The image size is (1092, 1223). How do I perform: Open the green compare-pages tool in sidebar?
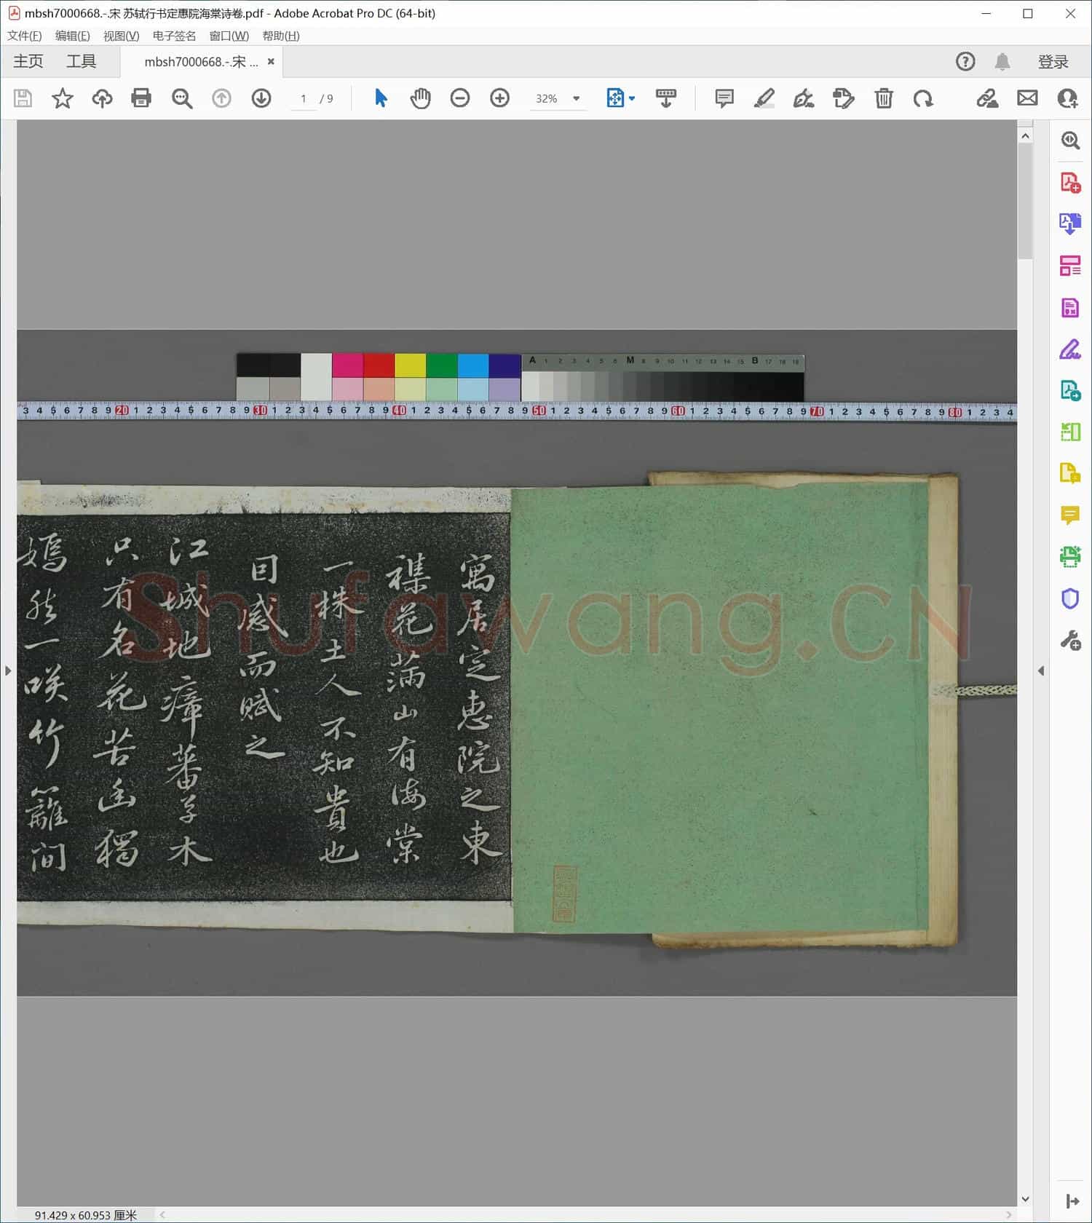[1070, 432]
